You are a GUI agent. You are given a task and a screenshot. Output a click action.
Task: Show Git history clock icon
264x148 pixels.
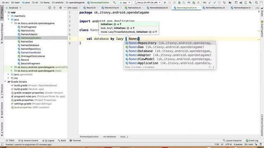pos(219,2)
